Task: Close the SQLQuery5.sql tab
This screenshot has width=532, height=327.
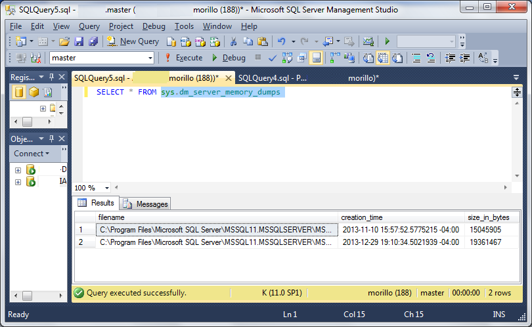Action: pyautogui.click(x=229, y=78)
